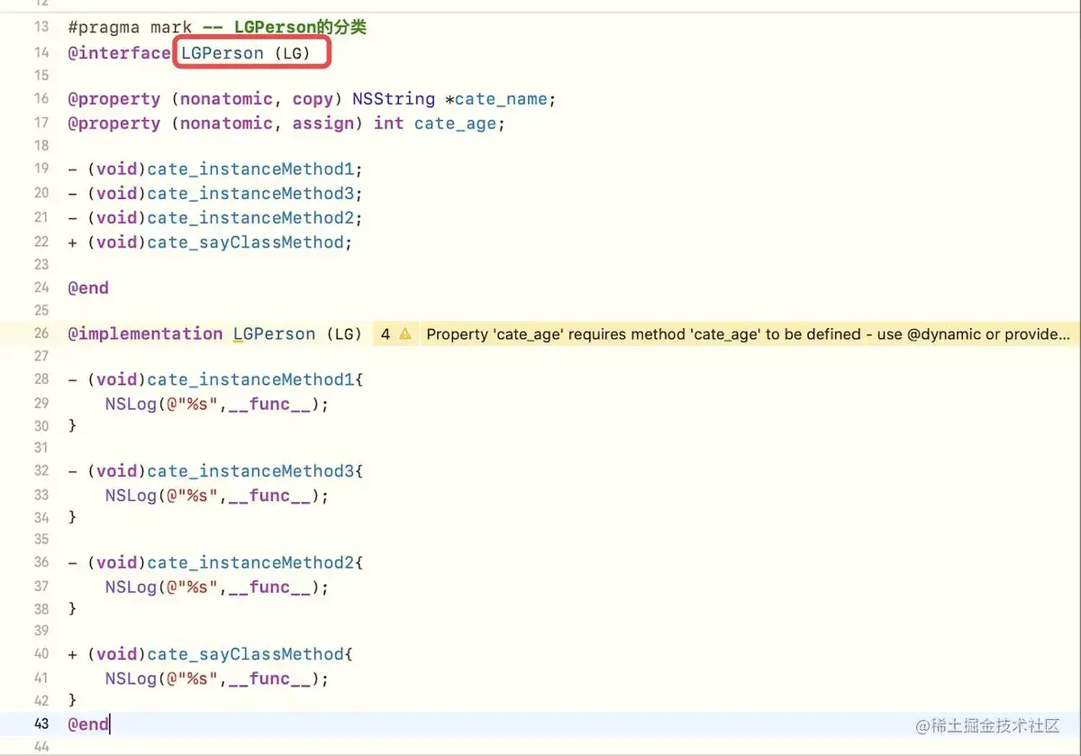Screen dimensions: 1081x756
Task: Click the yellow warning triangle icon on line 26
Action: [404, 333]
